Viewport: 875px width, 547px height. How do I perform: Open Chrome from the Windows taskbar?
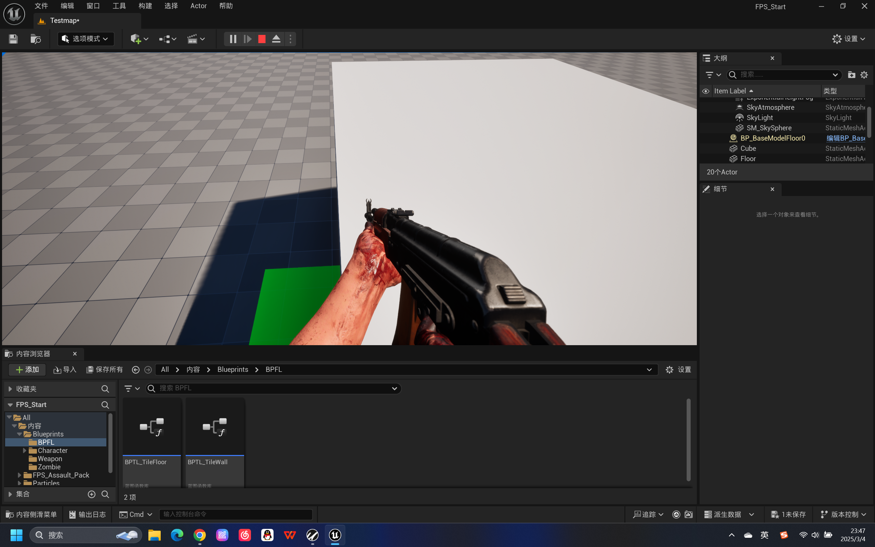click(200, 535)
